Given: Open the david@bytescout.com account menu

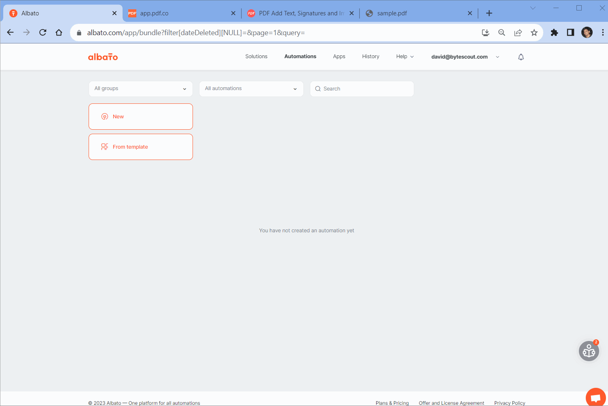Looking at the screenshot, I should [x=465, y=57].
